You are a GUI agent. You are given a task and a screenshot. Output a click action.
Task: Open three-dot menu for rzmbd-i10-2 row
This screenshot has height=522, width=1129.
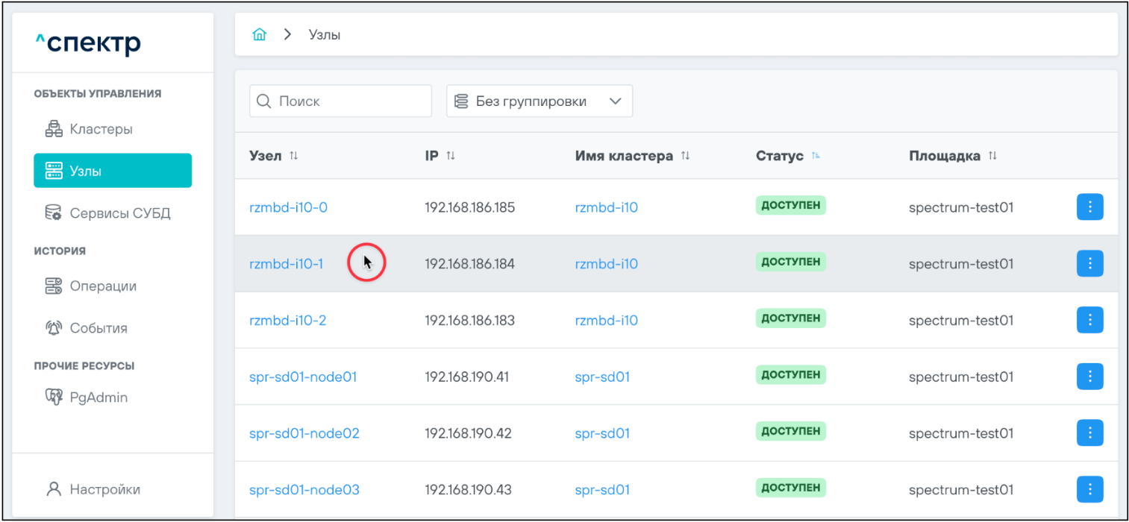[x=1089, y=320]
